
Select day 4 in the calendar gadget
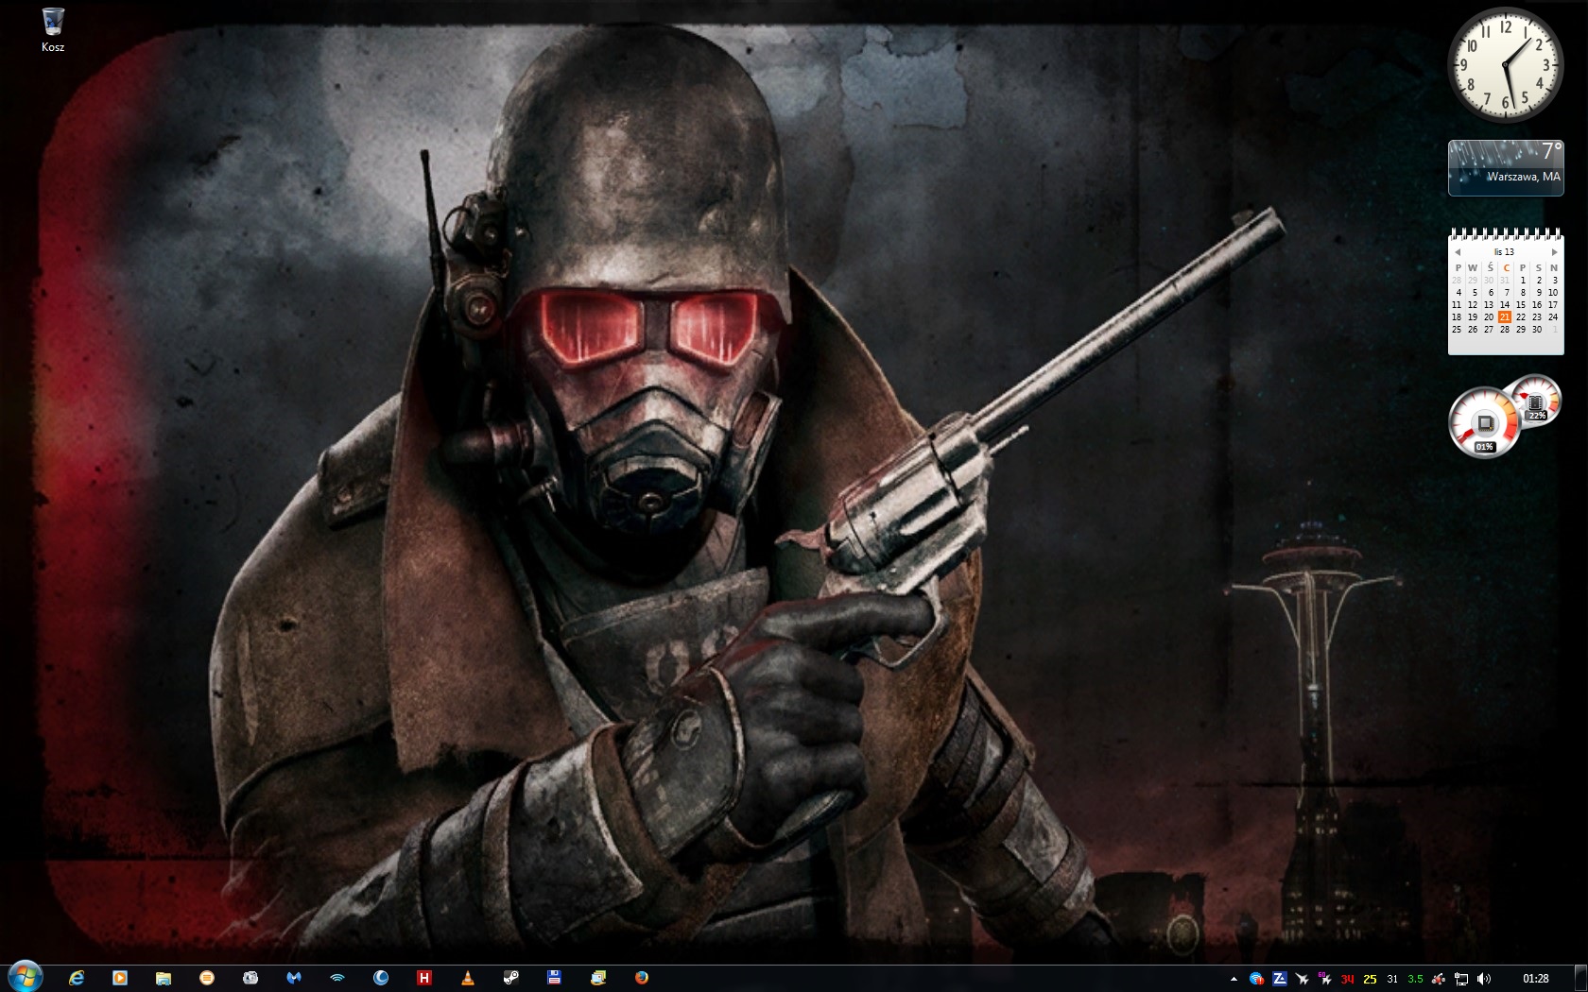(1459, 293)
